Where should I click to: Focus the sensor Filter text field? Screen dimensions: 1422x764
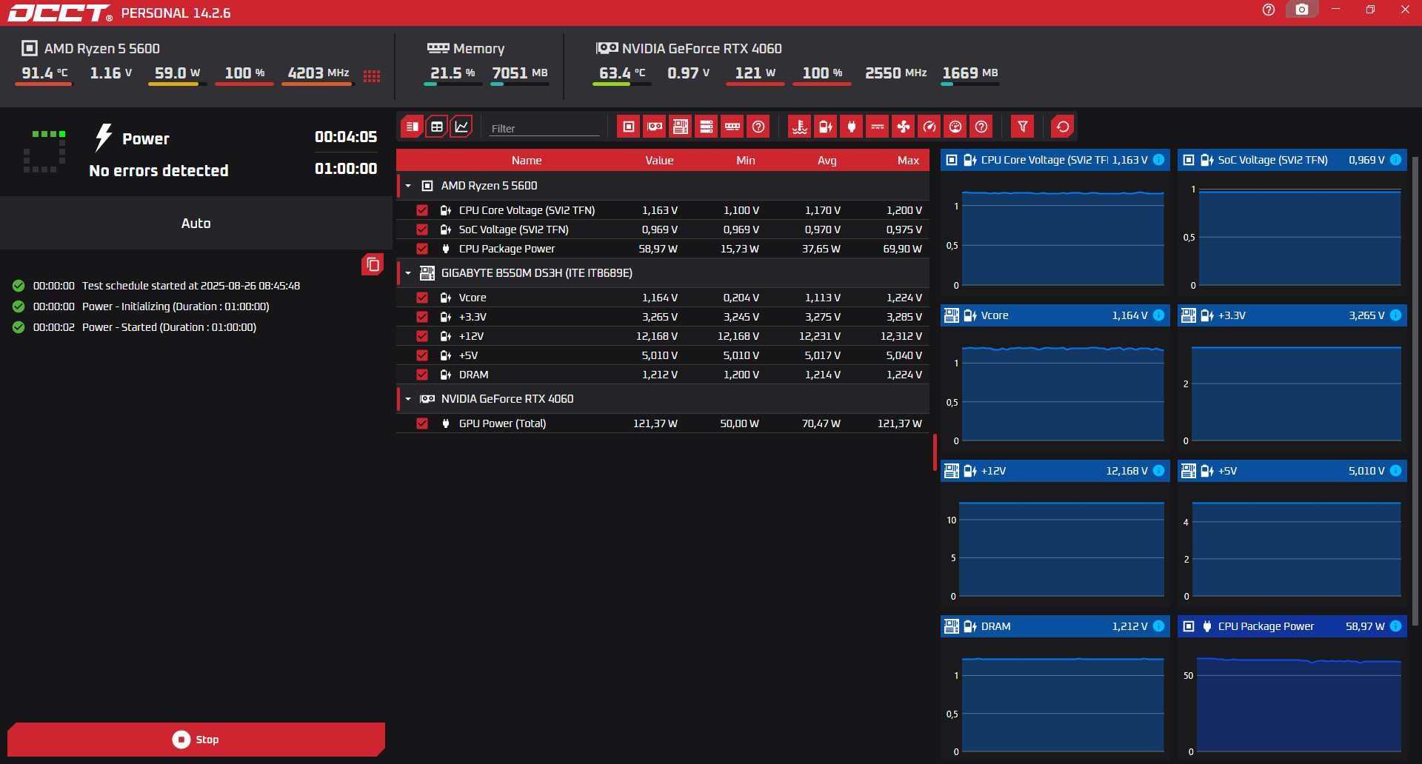point(544,128)
